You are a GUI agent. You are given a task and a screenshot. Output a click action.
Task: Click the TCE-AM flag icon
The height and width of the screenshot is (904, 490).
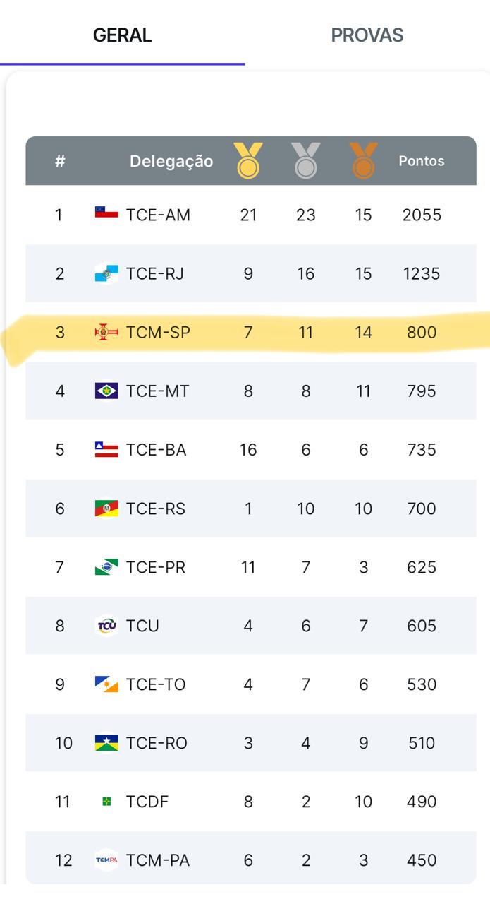point(106,213)
